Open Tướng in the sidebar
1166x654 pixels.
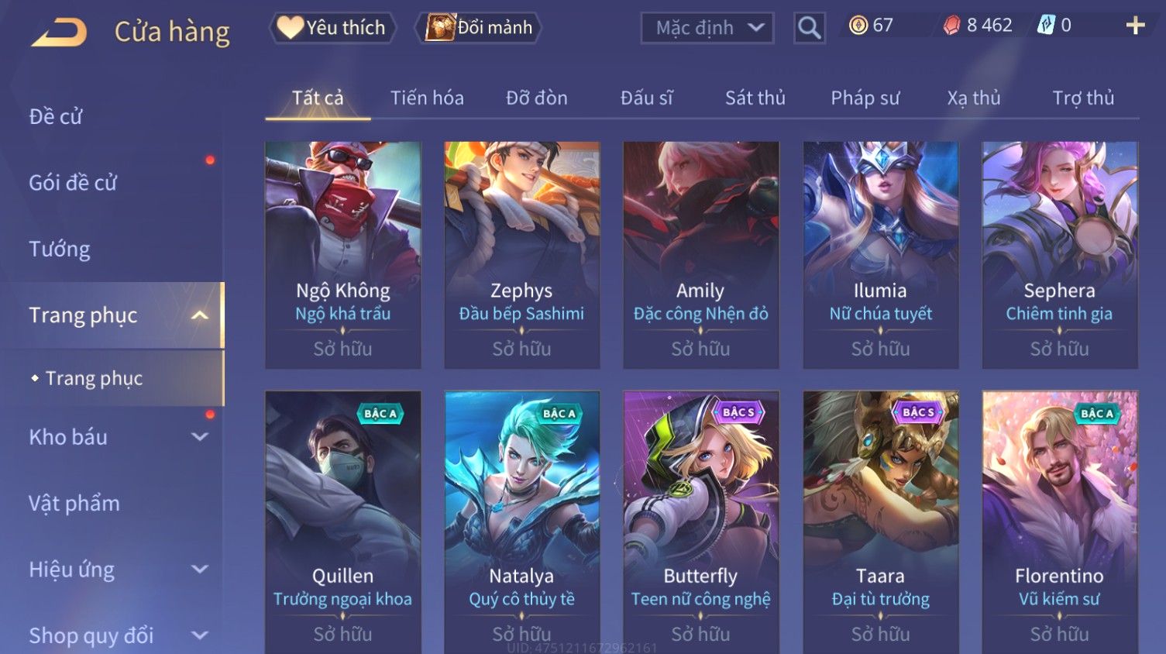[x=60, y=250]
